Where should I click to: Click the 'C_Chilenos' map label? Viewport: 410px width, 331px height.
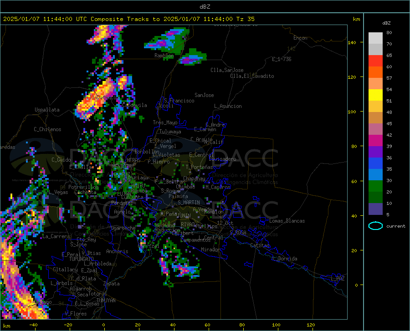point(47,129)
